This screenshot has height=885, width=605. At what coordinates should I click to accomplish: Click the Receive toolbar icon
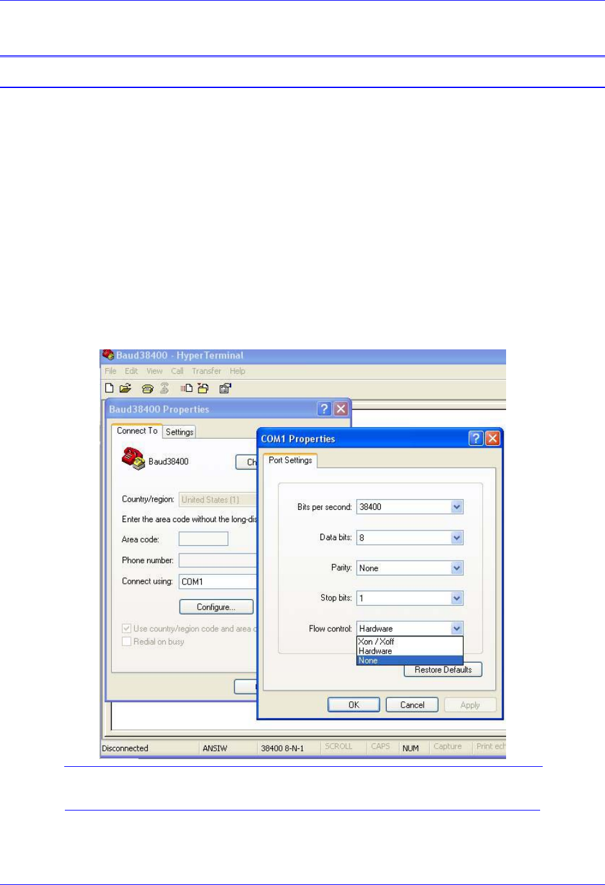click(x=203, y=388)
